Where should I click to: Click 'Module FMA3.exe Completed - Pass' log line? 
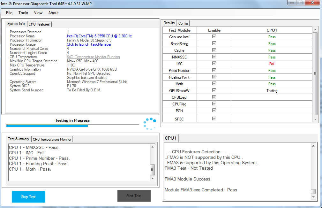pos(201,190)
